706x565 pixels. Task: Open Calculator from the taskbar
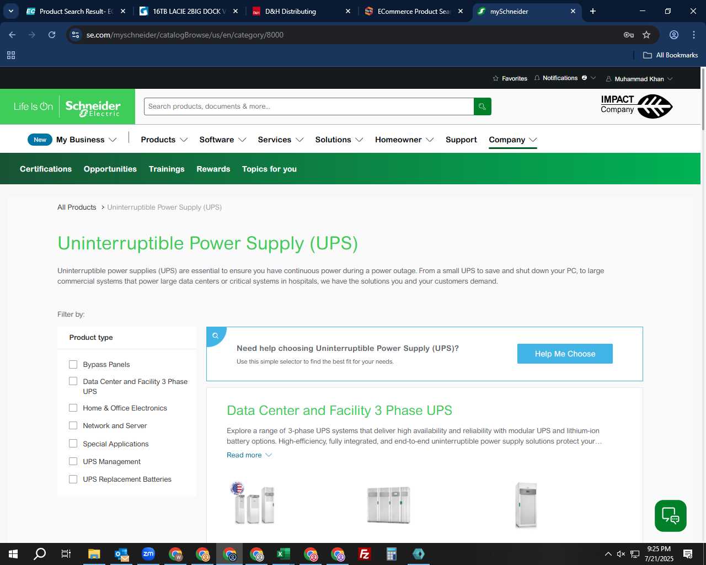(x=392, y=554)
